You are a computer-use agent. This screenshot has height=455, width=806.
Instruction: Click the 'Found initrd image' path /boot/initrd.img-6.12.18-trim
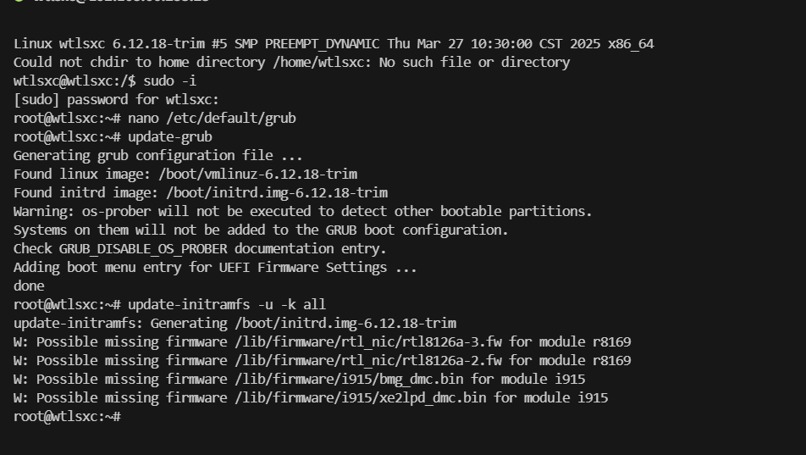[277, 193]
